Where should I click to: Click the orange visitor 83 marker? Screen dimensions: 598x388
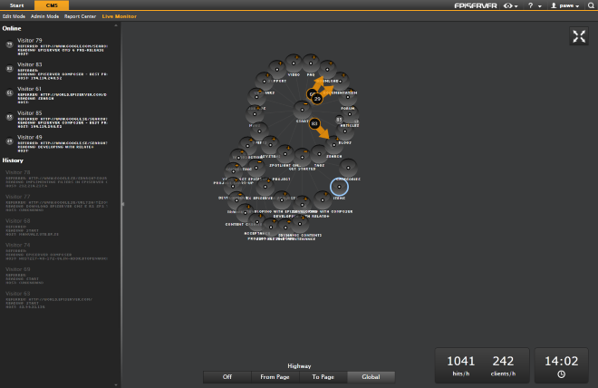point(314,122)
